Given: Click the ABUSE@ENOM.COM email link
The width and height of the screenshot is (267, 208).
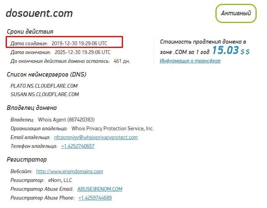Looking at the screenshot, I should pyautogui.click(x=100, y=189).
